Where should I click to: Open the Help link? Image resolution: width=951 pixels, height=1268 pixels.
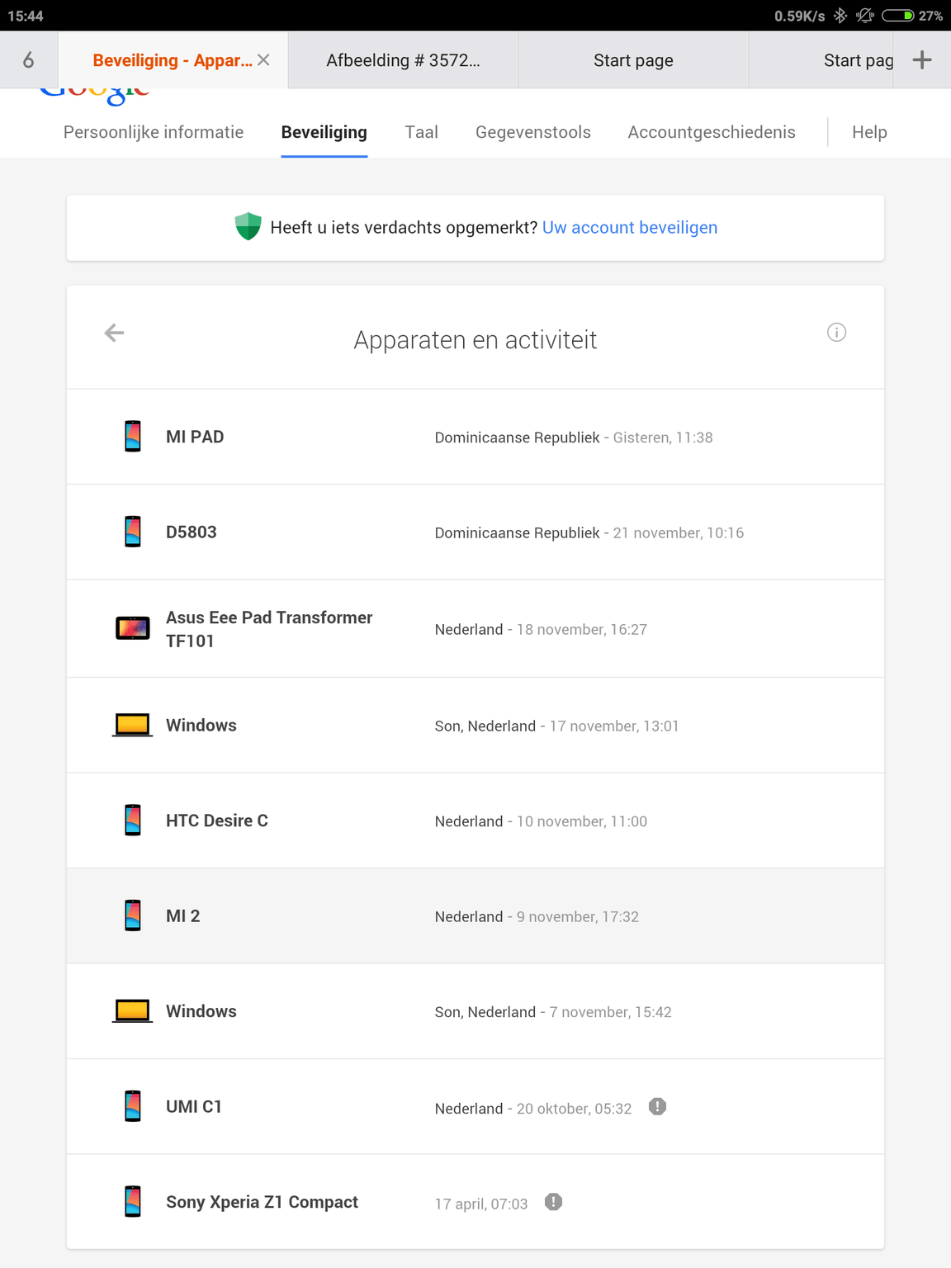coord(869,132)
